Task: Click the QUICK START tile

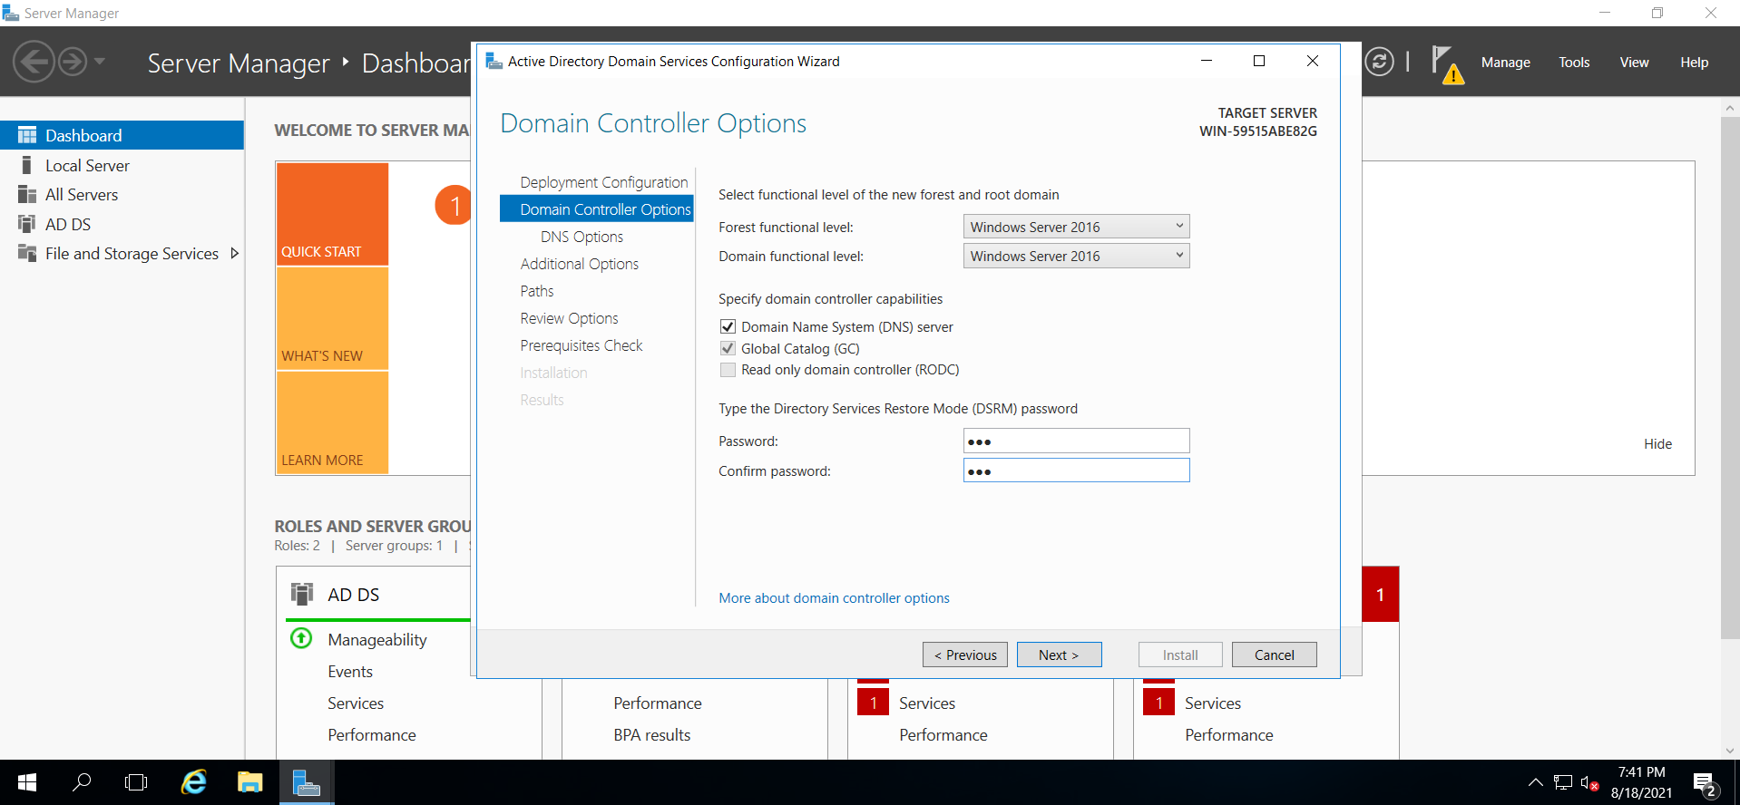Action: tap(332, 214)
